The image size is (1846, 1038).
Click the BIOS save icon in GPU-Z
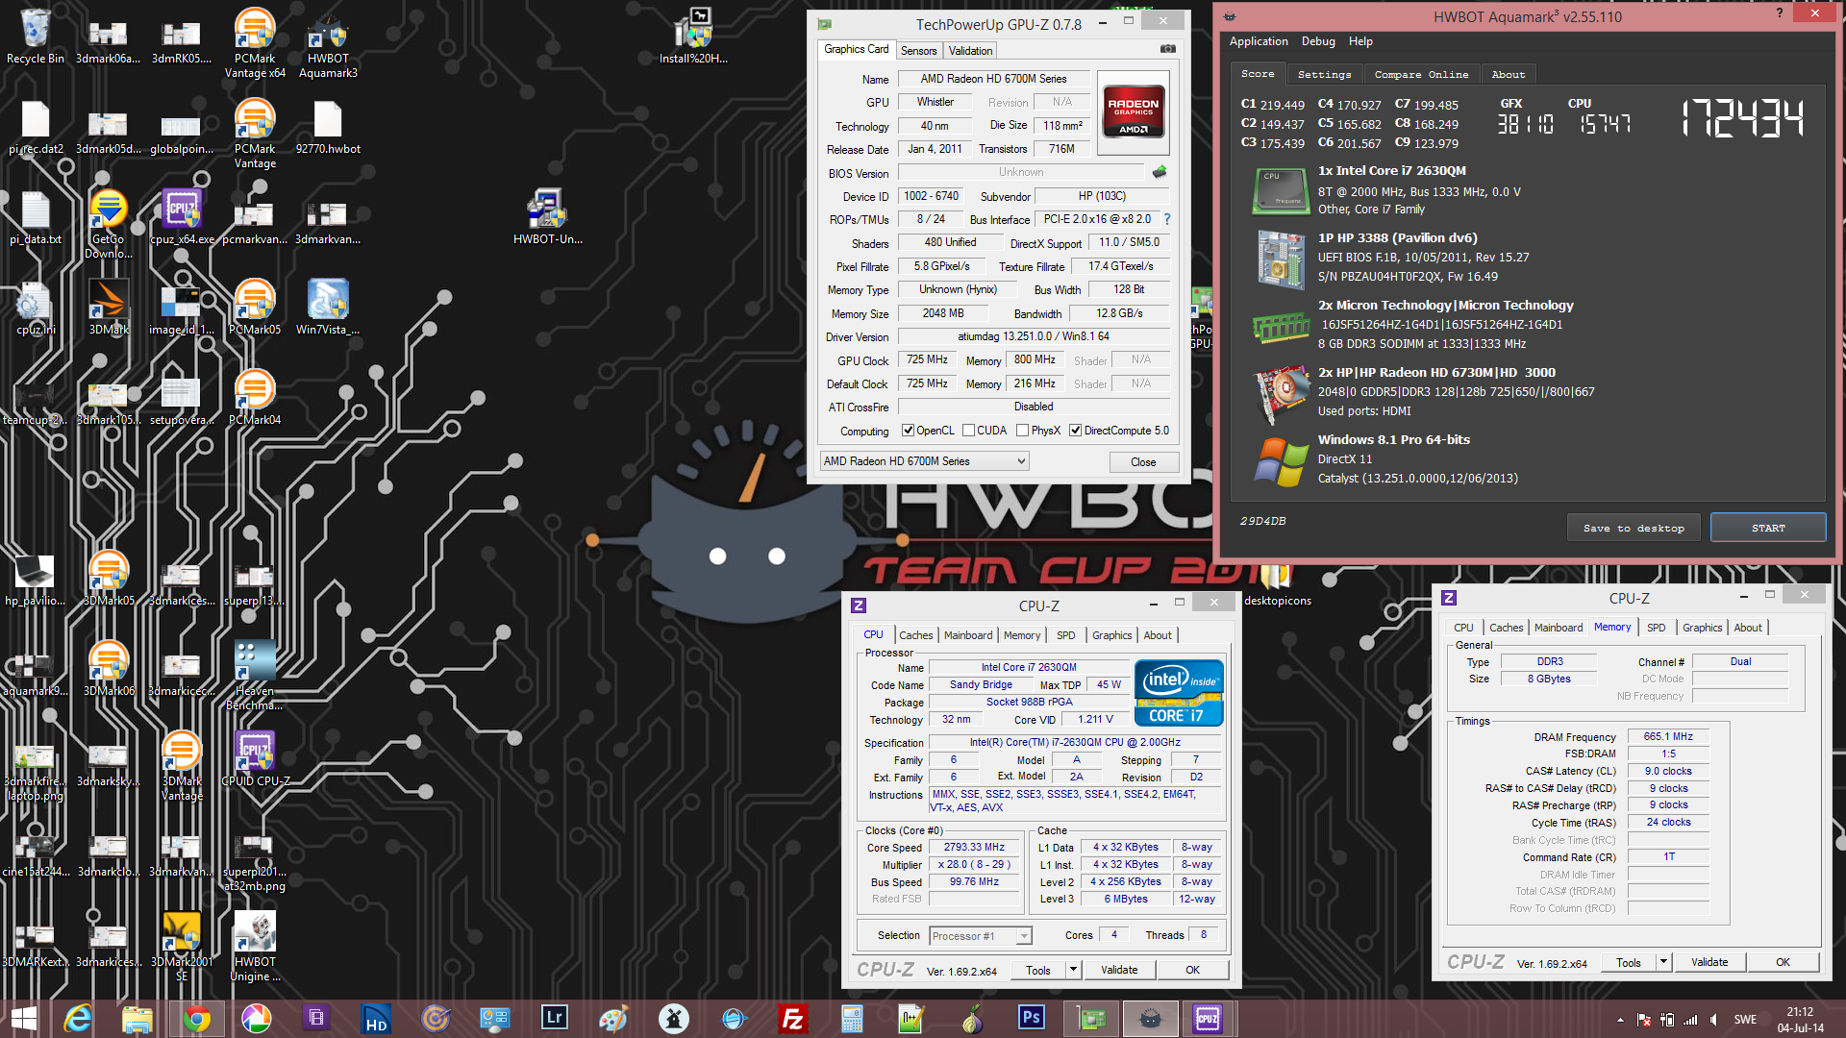[1160, 172]
